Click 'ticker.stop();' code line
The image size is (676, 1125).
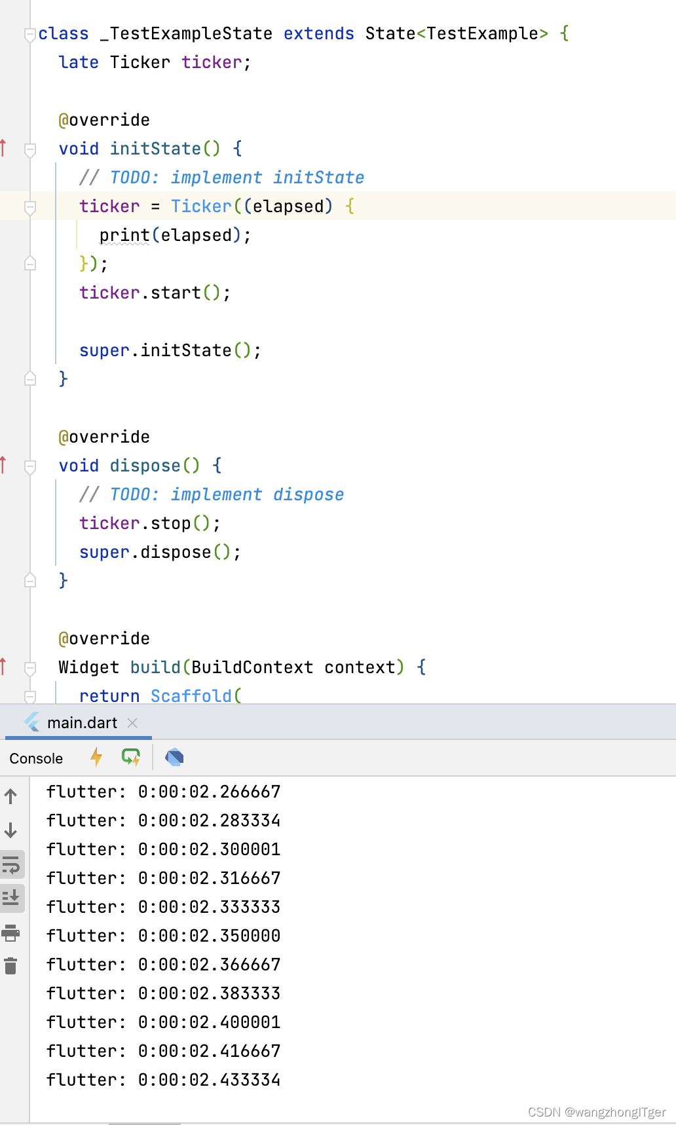150,523
